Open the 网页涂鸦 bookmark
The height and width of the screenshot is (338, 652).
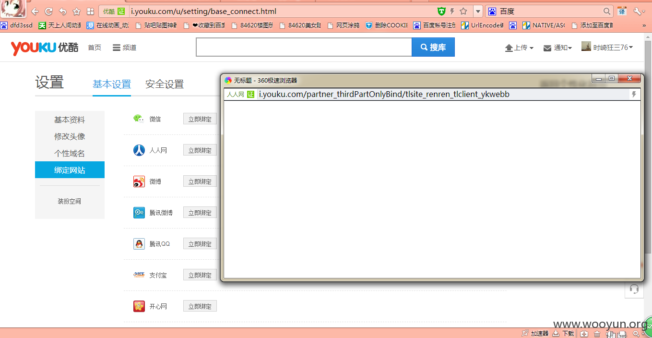(x=344, y=25)
